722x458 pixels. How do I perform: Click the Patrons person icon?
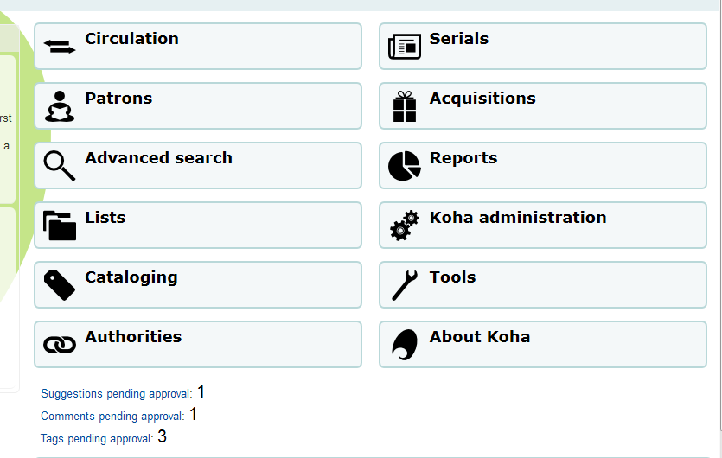60,105
